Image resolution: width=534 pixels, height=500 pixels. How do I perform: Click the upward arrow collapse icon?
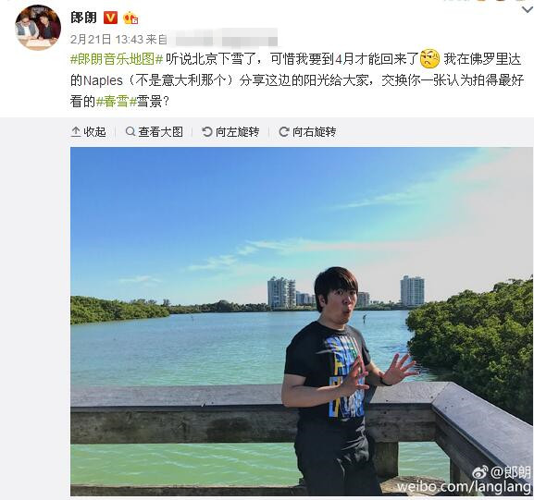tap(76, 131)
